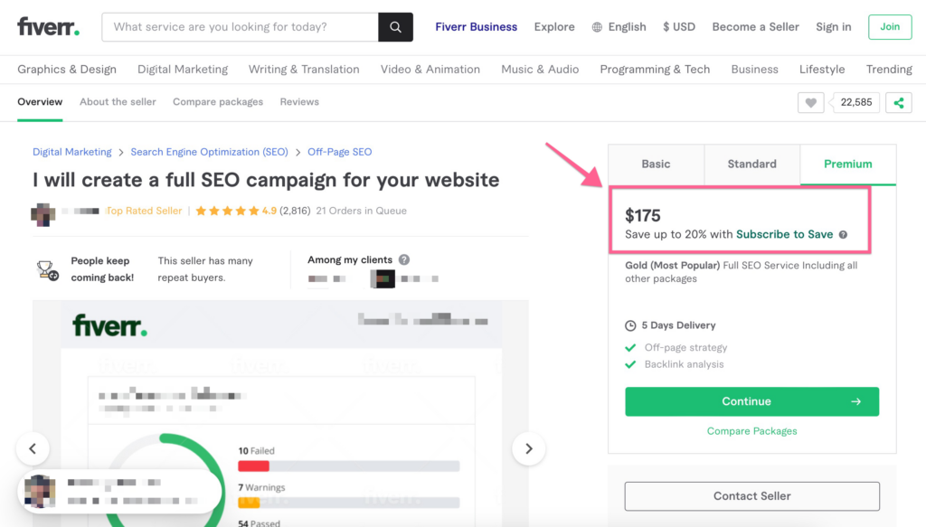Open Trending category menu

tap(889, 70)
